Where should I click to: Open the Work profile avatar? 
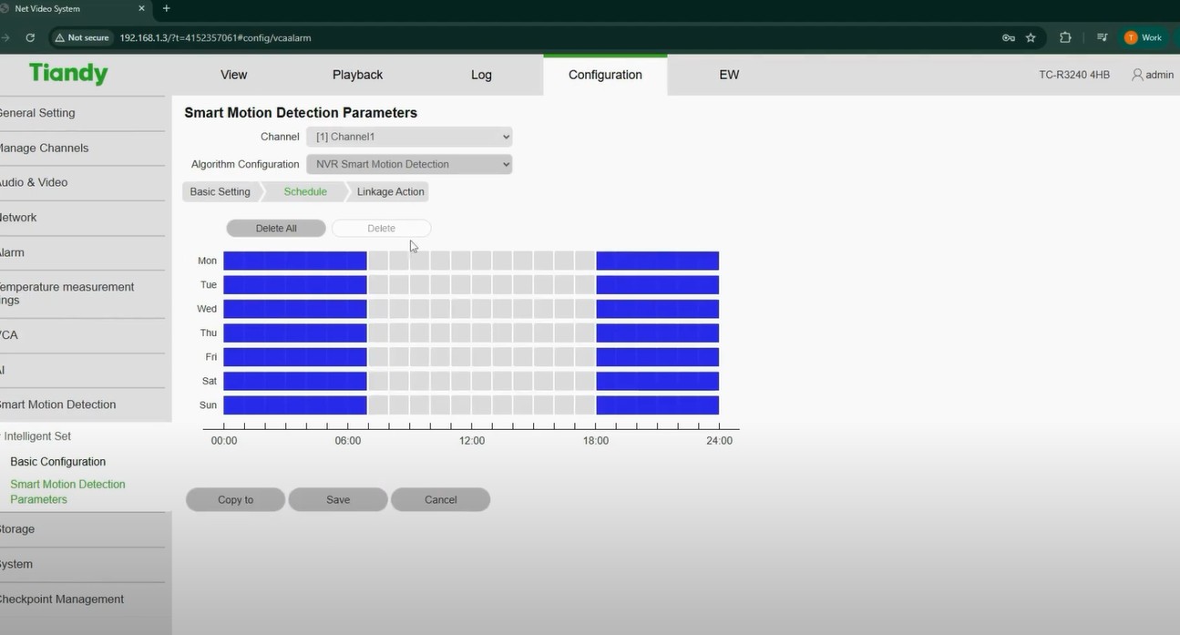click(x=1143, y=37)
